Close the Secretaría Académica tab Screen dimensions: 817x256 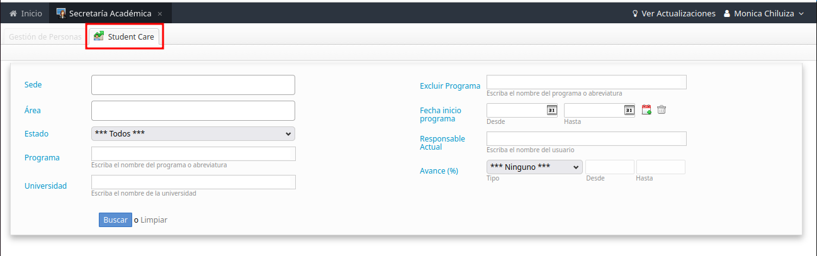(160, 13)
